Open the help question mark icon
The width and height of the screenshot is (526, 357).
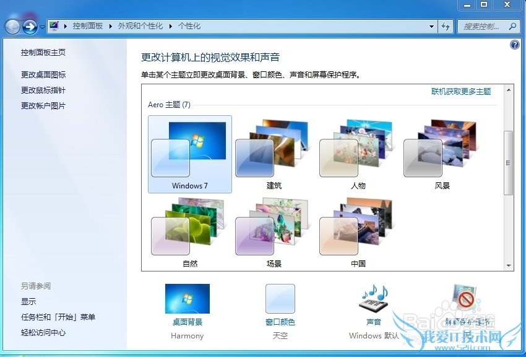(x=515, y=45)
